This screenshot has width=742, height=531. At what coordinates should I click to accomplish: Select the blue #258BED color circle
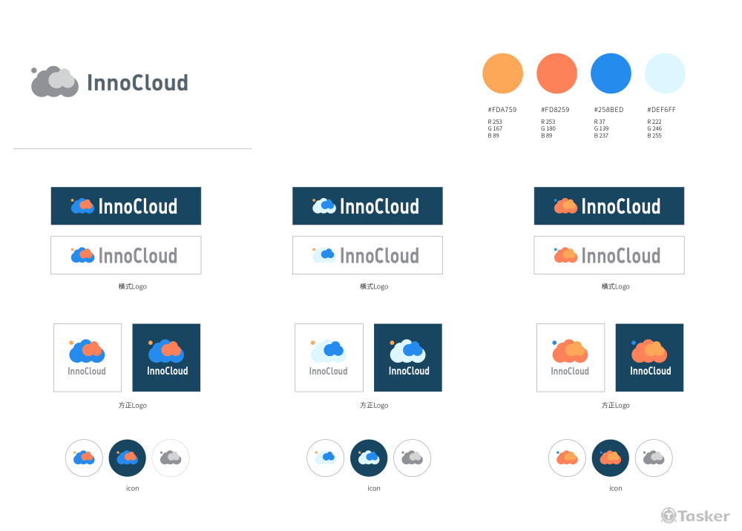point(611,73)
